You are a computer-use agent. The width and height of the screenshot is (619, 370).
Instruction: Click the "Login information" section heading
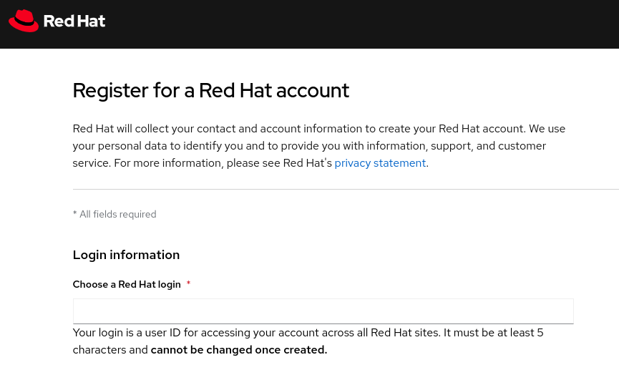[x=126, y=255]
